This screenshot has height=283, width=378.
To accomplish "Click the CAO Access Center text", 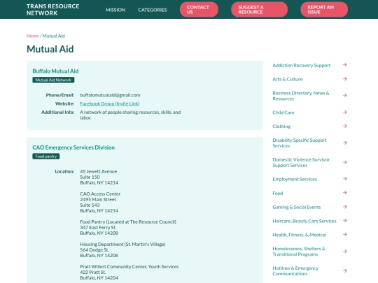I will click(100, 194).
